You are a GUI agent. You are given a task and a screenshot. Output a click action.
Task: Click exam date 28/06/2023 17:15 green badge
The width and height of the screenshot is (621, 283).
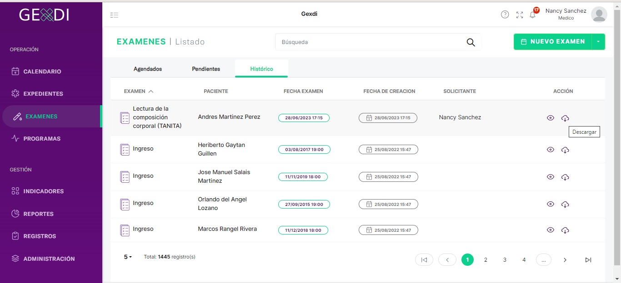pyautogui.click(x=304, y=118)
